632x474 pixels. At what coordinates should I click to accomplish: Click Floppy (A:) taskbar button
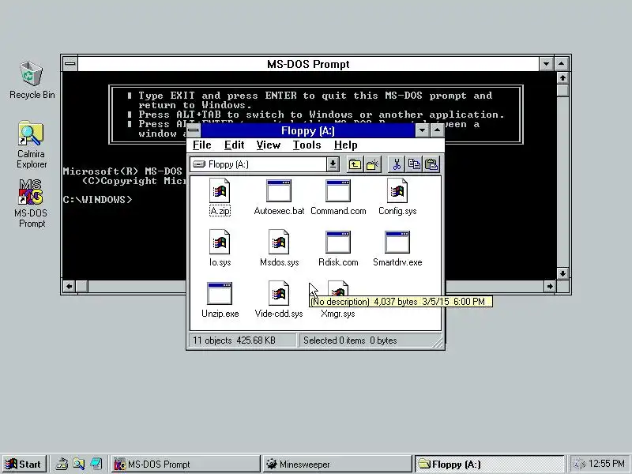tap(489, 464)
